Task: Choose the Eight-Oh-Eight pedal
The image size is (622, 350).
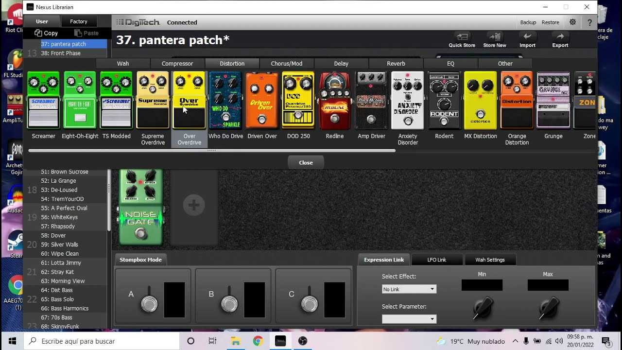Action: click(80, 100)
